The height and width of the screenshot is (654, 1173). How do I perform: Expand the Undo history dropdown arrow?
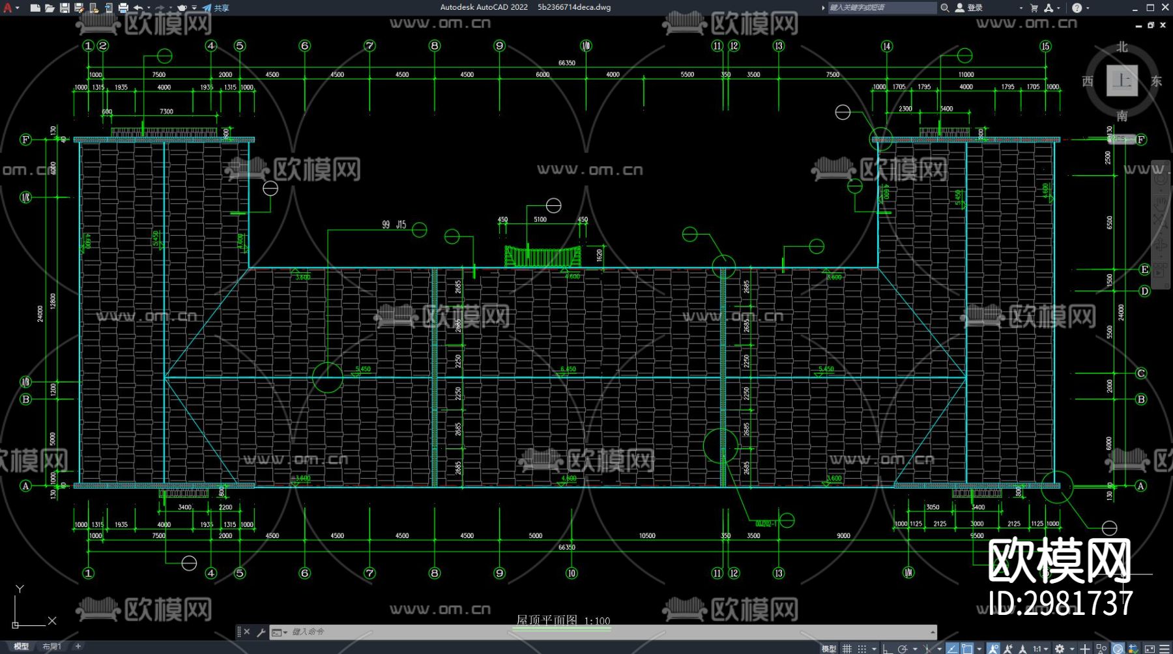tap(149, 8)
